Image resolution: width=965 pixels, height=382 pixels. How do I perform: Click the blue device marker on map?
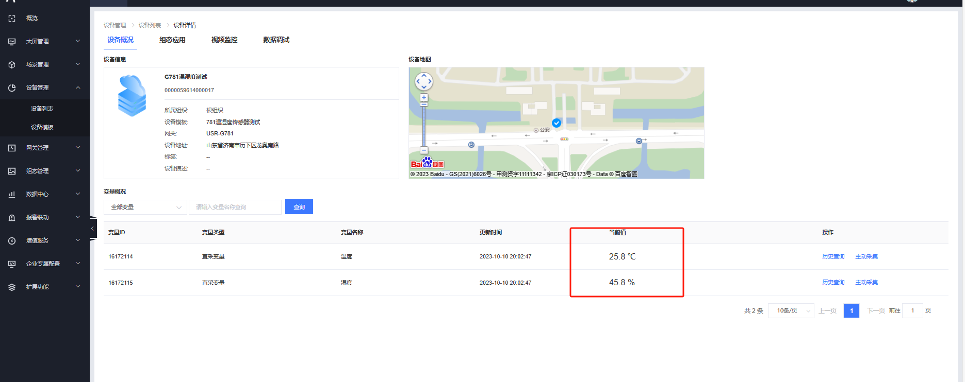[x=557, y=123]
